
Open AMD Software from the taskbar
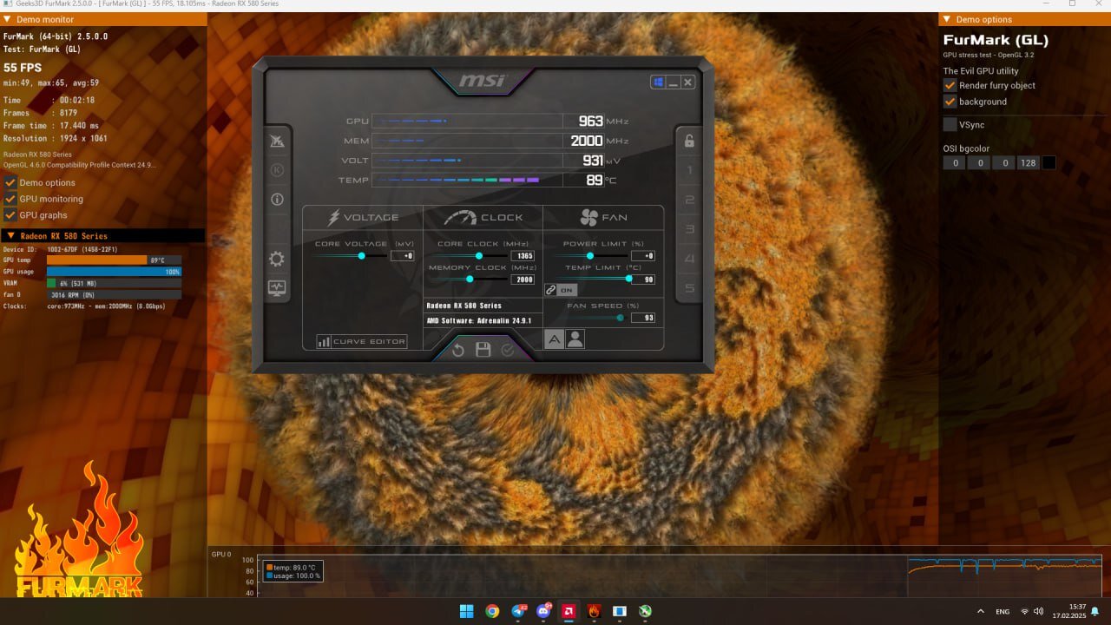569,611
